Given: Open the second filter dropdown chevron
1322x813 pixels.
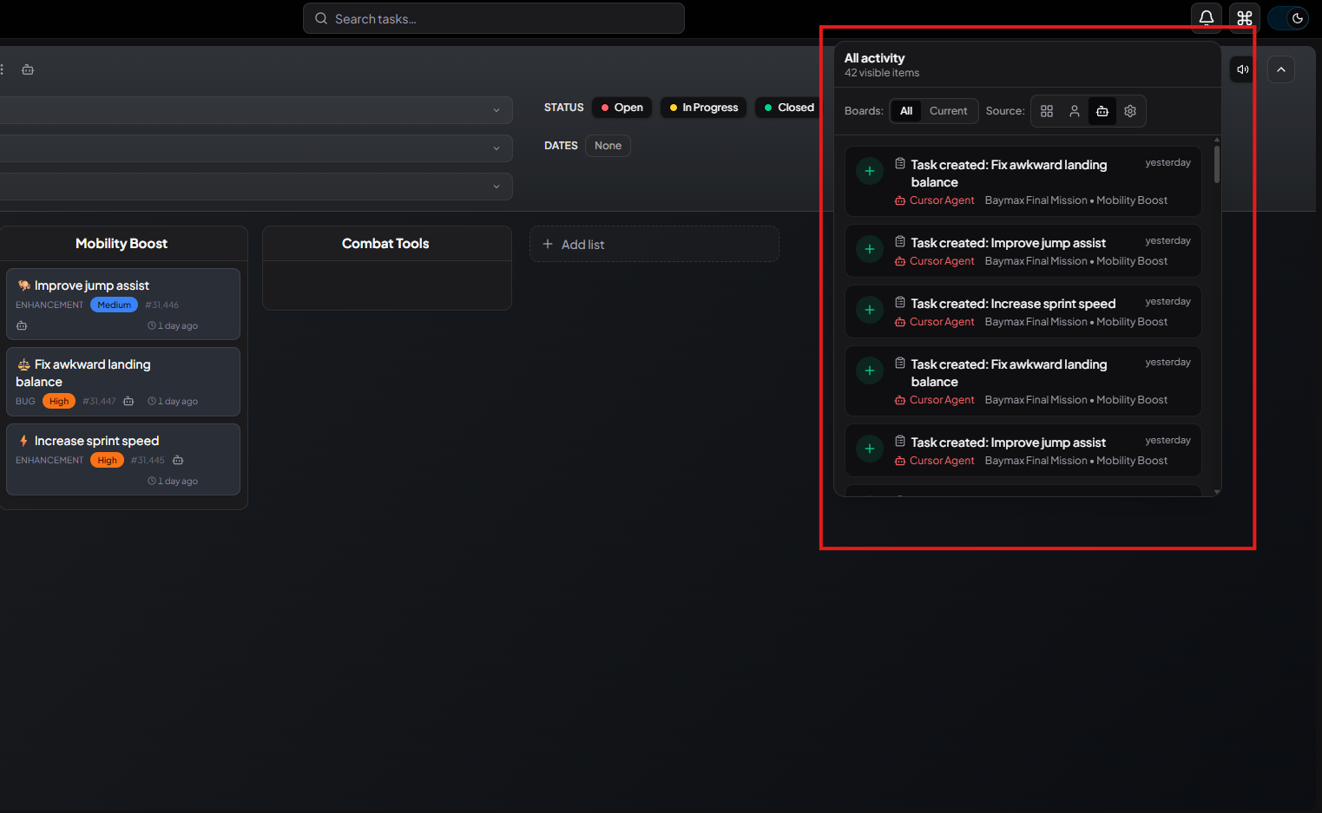Looking at the screenshot, I should (496, 148).
